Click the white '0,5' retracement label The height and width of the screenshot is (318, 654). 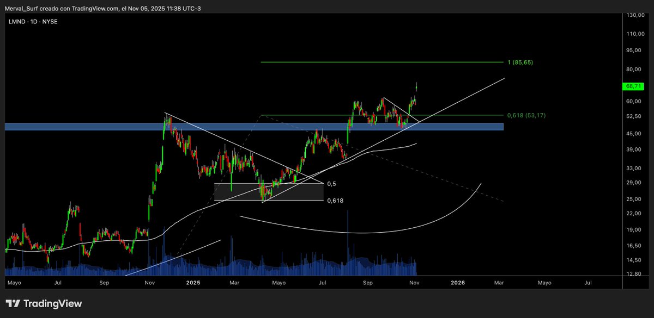click(331, 184)
